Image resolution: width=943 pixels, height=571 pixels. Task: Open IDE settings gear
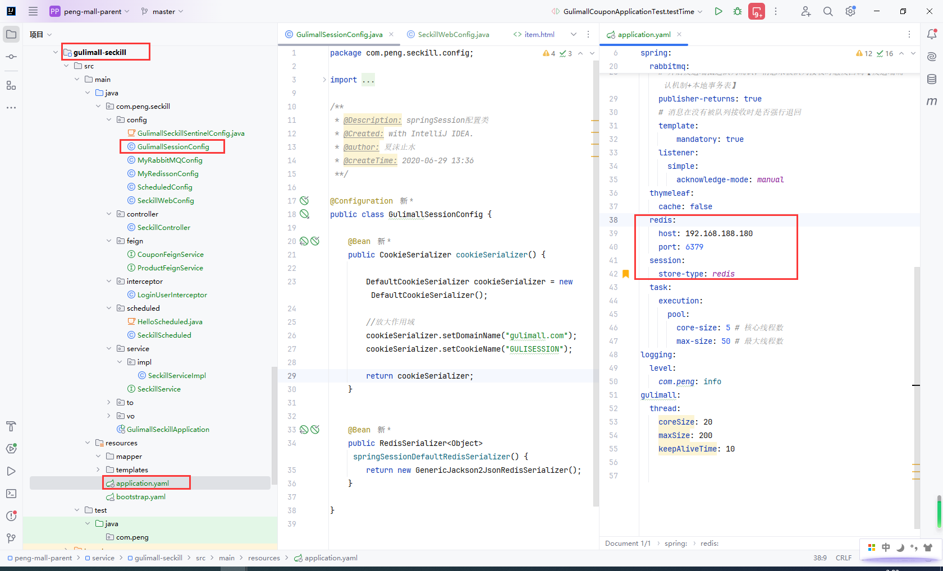tap(850, 11)
